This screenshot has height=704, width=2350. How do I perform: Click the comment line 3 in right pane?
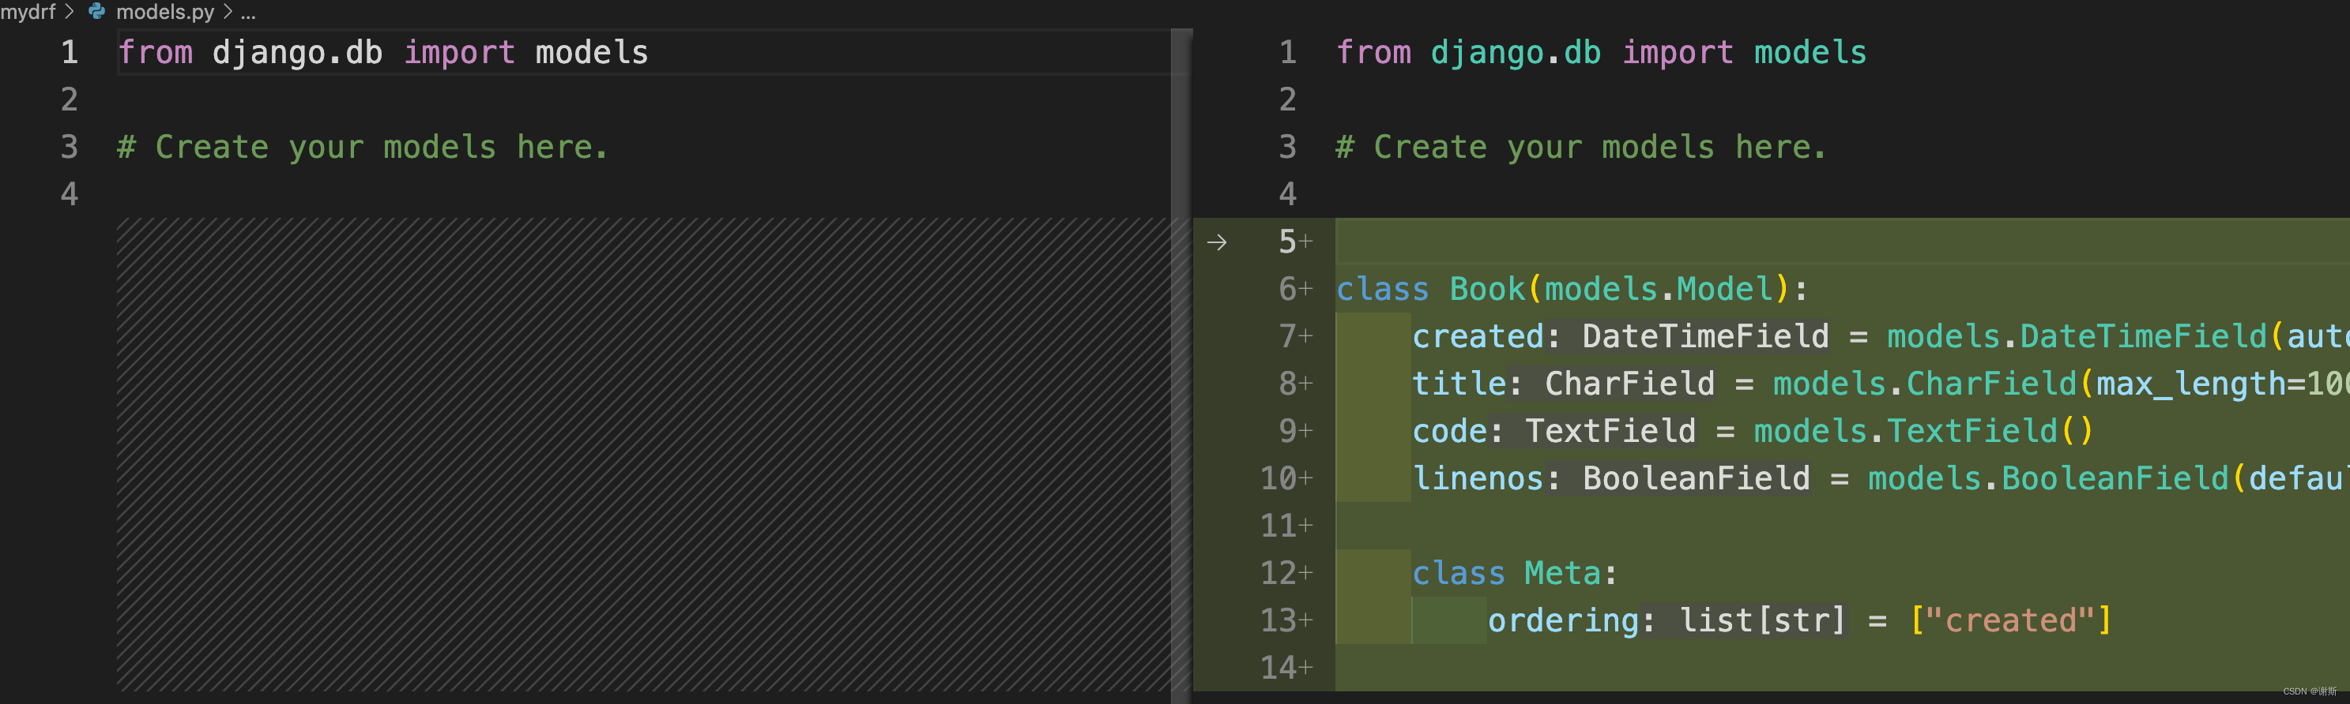(1581, 147)
